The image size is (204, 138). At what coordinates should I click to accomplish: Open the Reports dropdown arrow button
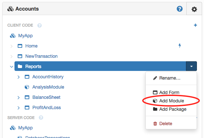(x=191, y=66)
